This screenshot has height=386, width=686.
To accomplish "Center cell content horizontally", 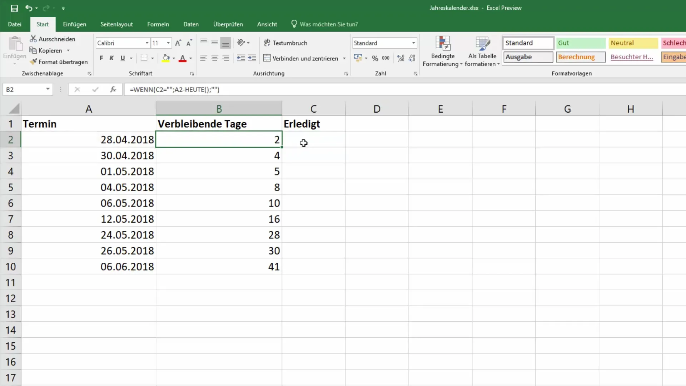I will (x=215, y=58).
